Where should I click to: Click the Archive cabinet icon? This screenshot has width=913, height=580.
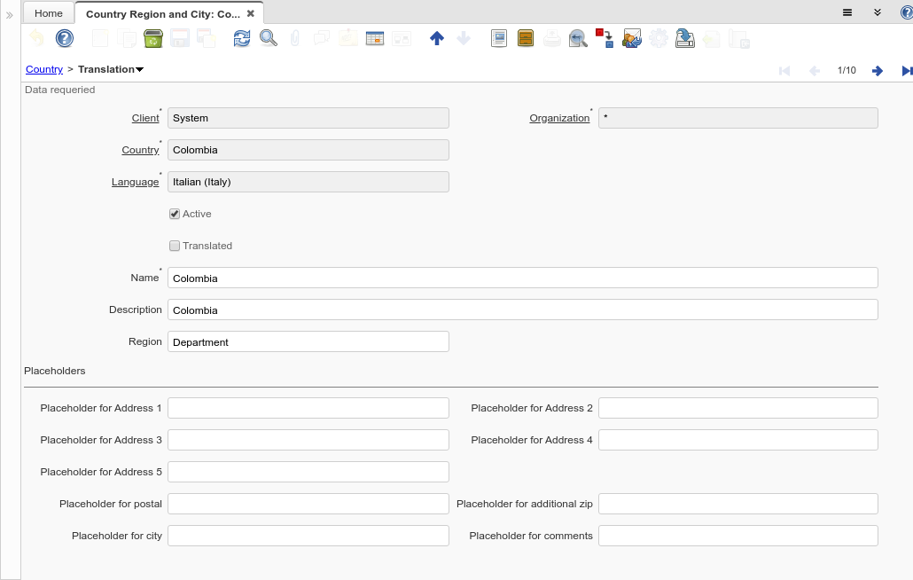pos(526,38)
